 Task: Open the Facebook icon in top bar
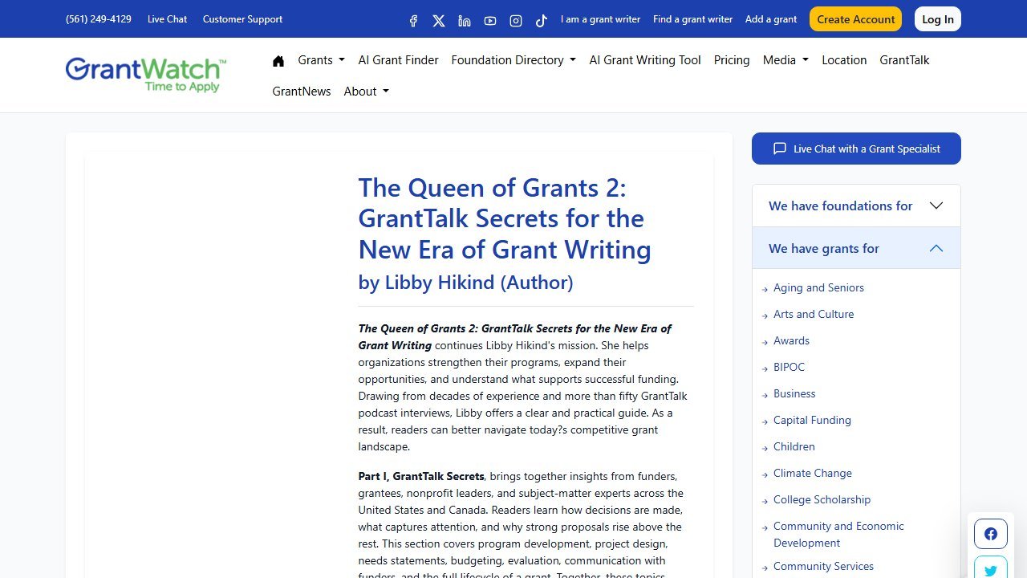pyautogui.click(x=413, y=21)
